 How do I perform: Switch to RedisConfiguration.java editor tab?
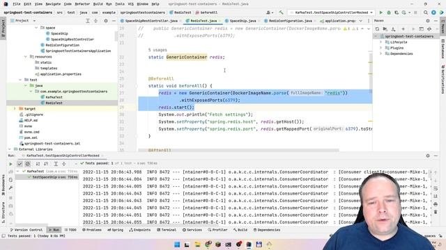coord(290,21)
